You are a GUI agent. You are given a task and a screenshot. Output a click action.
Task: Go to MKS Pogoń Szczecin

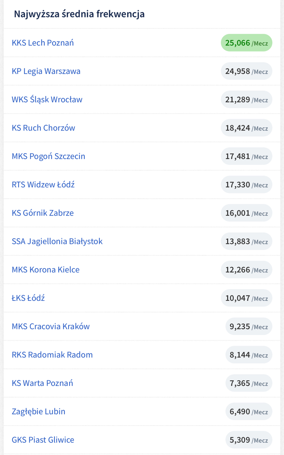pyautogui.click(x=48, y=157)
